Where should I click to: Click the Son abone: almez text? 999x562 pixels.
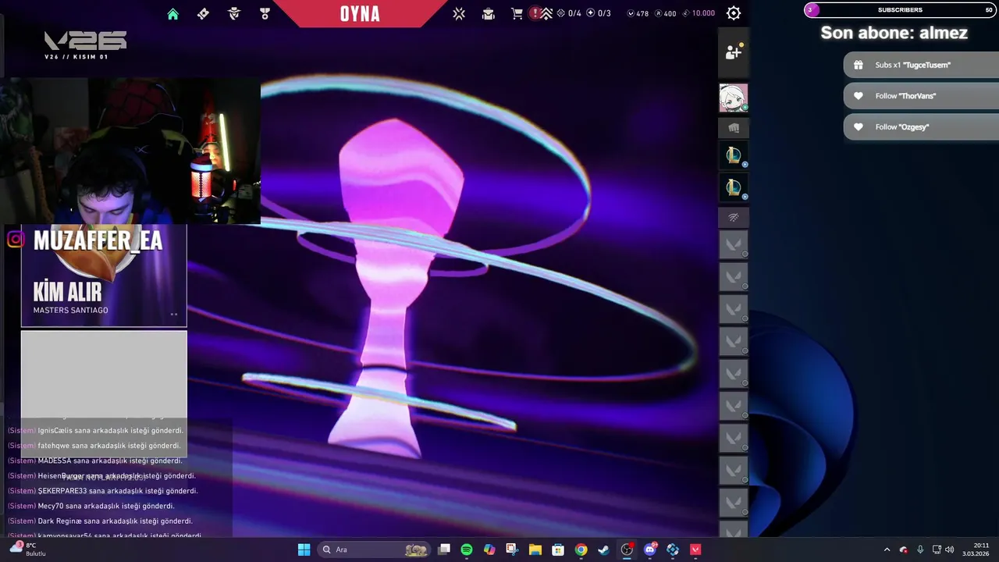coord(894,33)
